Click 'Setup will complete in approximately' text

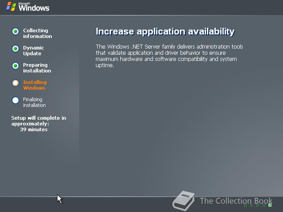pyautogui.click(x=38, y=121)
